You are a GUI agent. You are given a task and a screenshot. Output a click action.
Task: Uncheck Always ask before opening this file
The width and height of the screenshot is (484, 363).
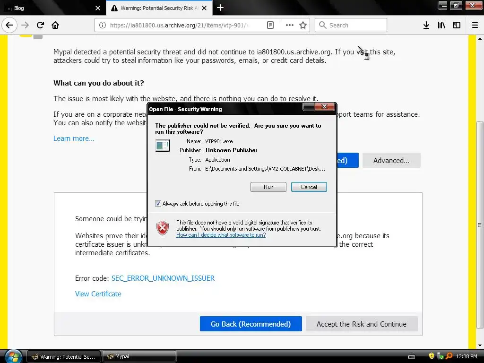[x=158, y=204]
